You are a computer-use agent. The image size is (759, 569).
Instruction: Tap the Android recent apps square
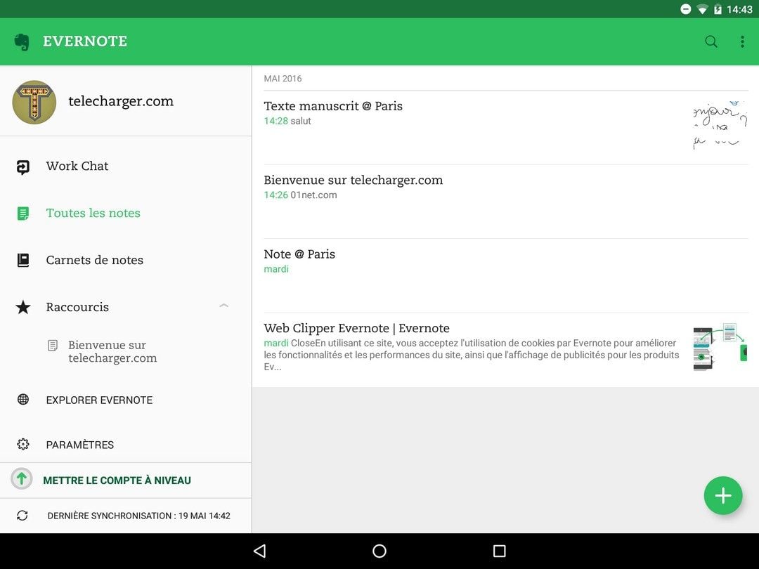click(x=499, y=551)
